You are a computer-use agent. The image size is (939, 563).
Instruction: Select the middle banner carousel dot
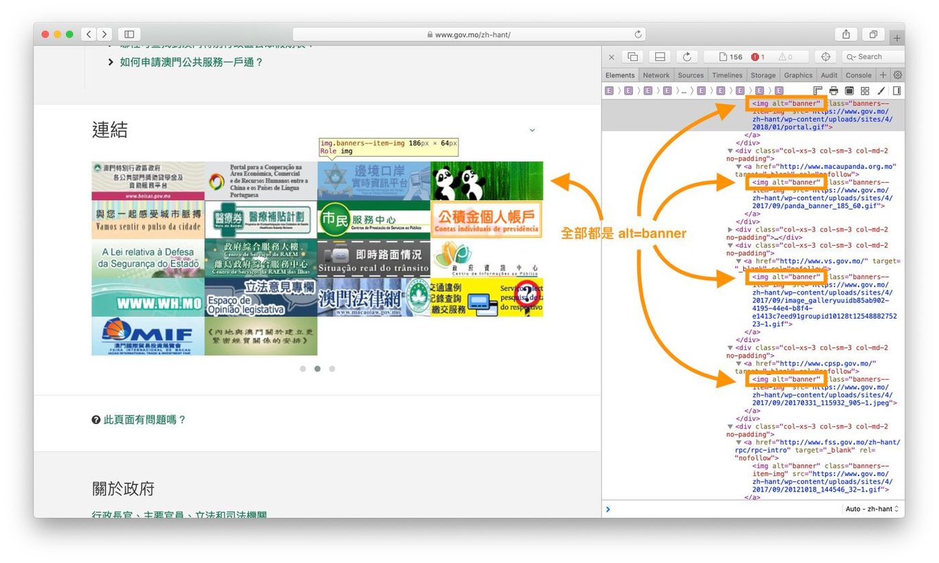317,369
